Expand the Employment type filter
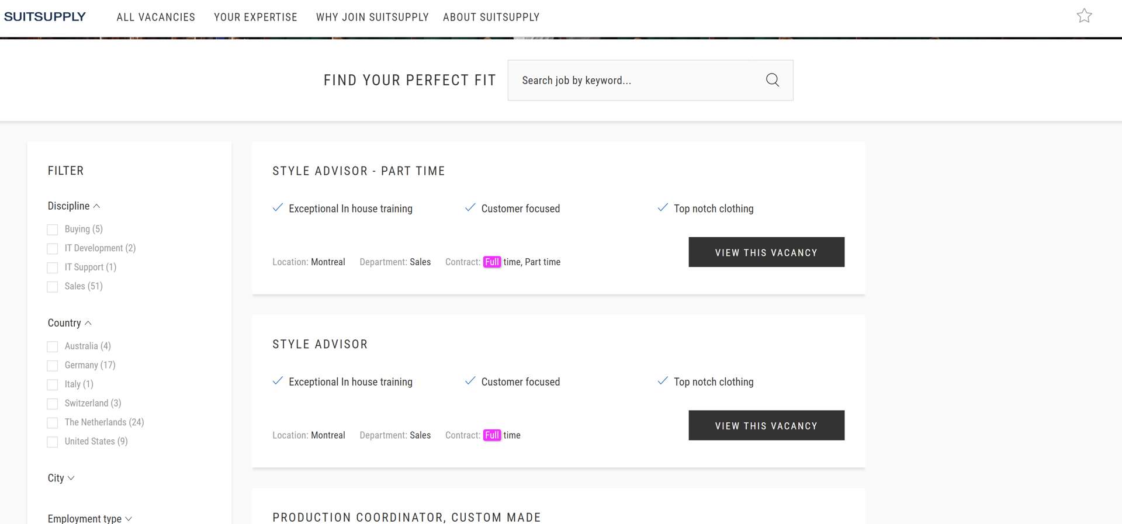Image resolution: width=1122 pixels, height=524 pixels. [x=90, y=518]
